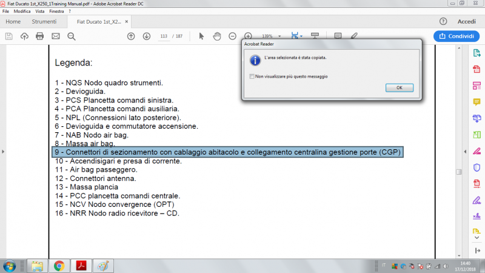Switch to the Strumenti tab
485x273 pixels.
[44, 21]
